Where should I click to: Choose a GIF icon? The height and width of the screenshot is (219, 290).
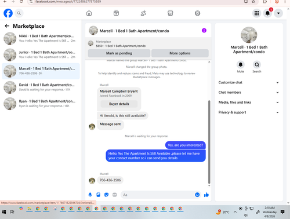115,195
